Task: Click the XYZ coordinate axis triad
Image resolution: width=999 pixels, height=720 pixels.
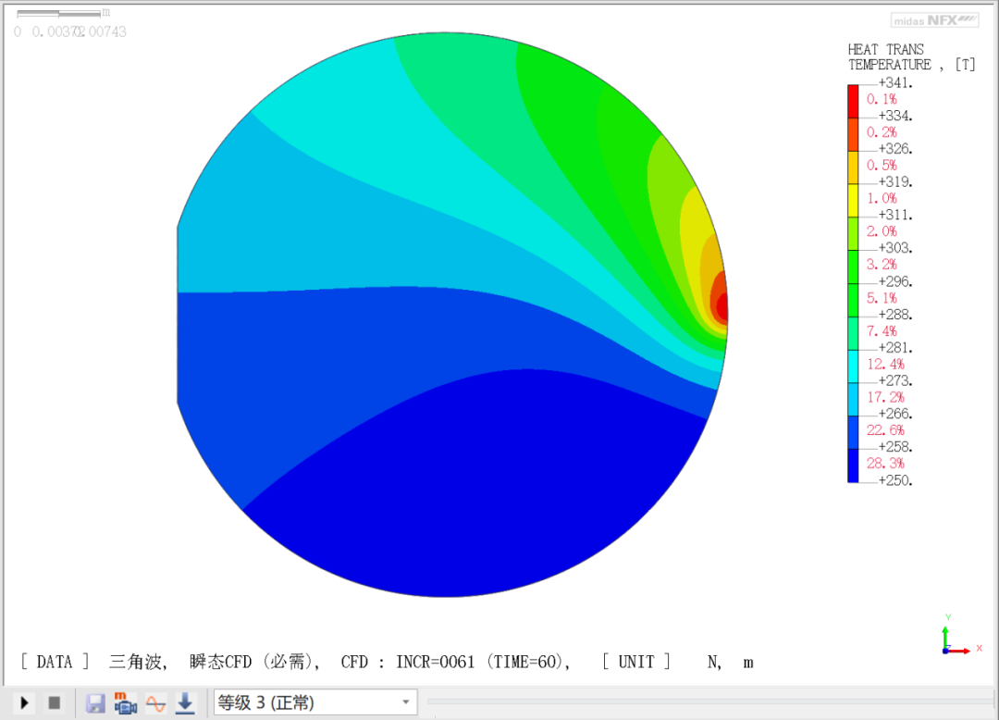Action: coord(961,637)
